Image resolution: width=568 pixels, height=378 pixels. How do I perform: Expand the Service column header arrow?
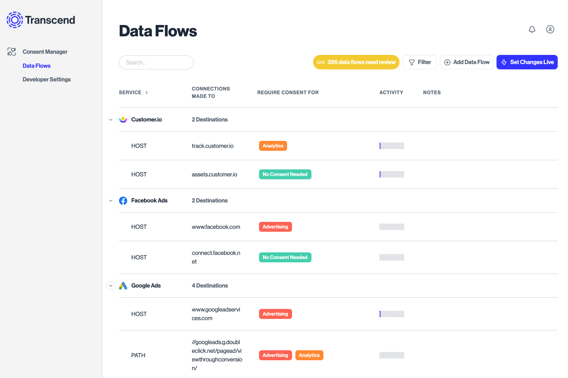[147, 93]
